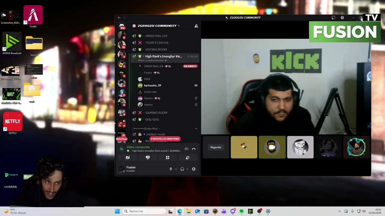Open Discord direct messages home icon
385x216 pixels.
click(x=122, y=26)
